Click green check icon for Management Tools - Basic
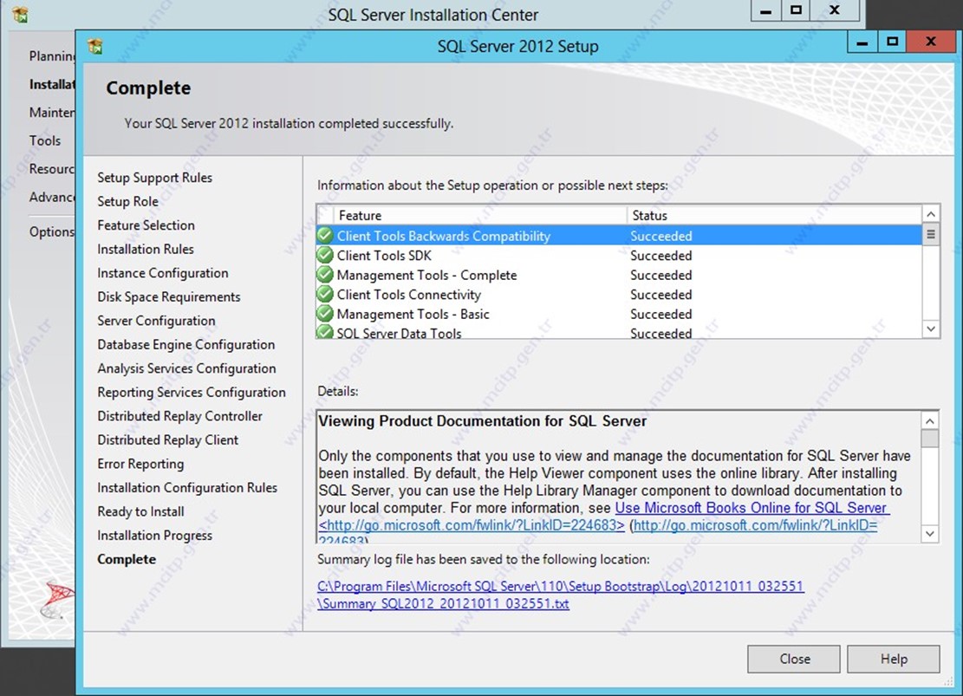The width and height of the screenshot is (963, 696). coord(325,314)
